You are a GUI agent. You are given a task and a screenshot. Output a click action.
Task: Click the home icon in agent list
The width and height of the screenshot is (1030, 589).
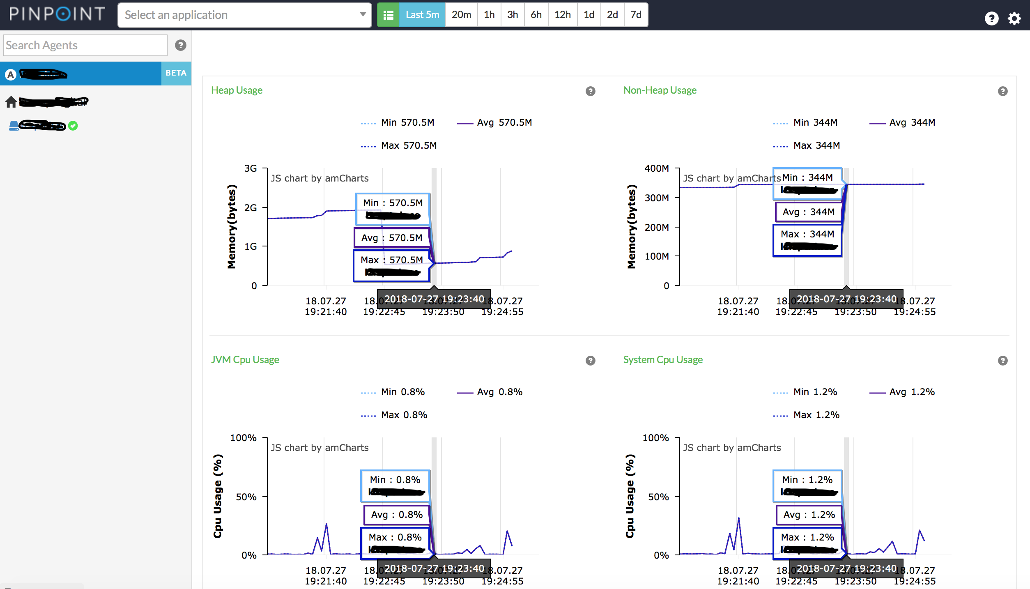pos(11,102)
